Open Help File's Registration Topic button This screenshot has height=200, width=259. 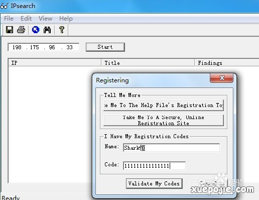pyautogui.click(x=164, y=105)
